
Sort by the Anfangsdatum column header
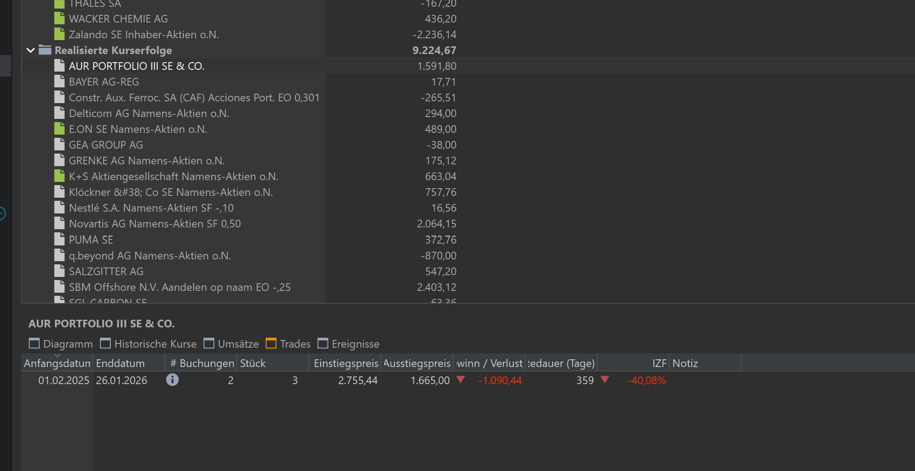pyautogui.click(x=57, y=363)
